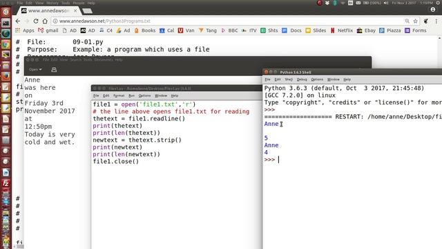The height and width of the screenshot is (249, 442).
Task: Click the file1.close() code line
Action: (x=116, y=161)
